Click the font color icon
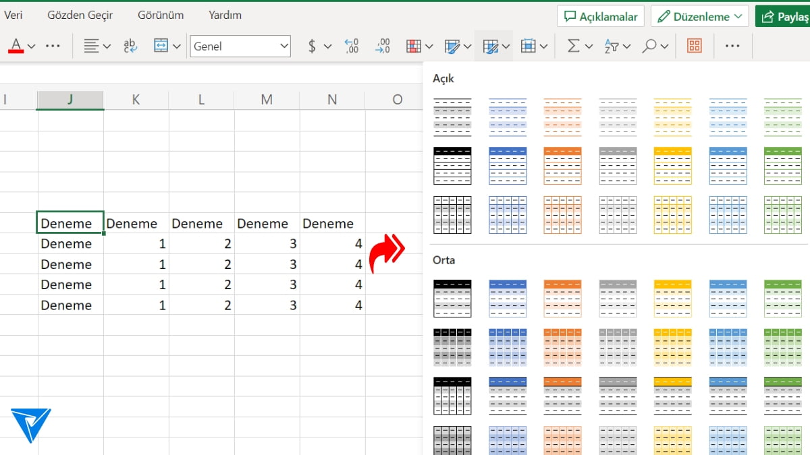The width and height of the screenshot is (810, 455). pyautogui.click(x=16, y=46)
